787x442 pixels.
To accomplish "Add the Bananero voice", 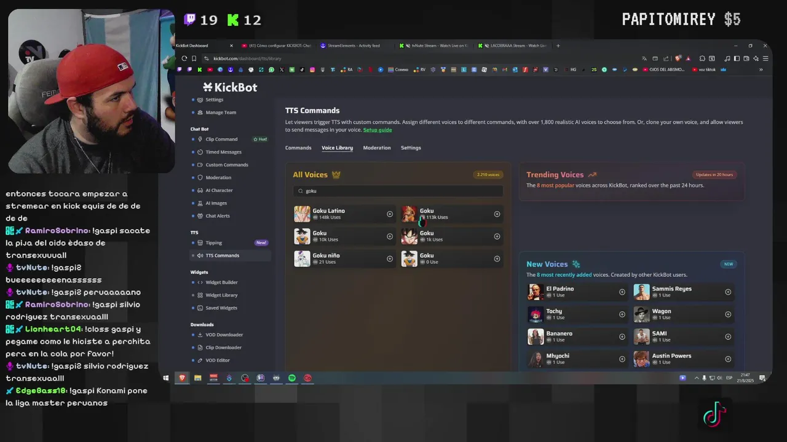I will pyautogui.click(x=622, y=336).
